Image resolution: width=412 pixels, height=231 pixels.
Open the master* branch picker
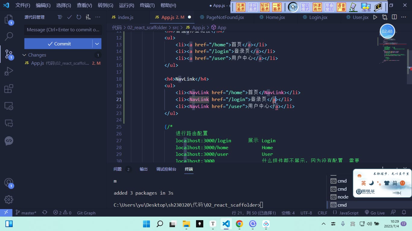pyautogui.click(x=26, y=213)
